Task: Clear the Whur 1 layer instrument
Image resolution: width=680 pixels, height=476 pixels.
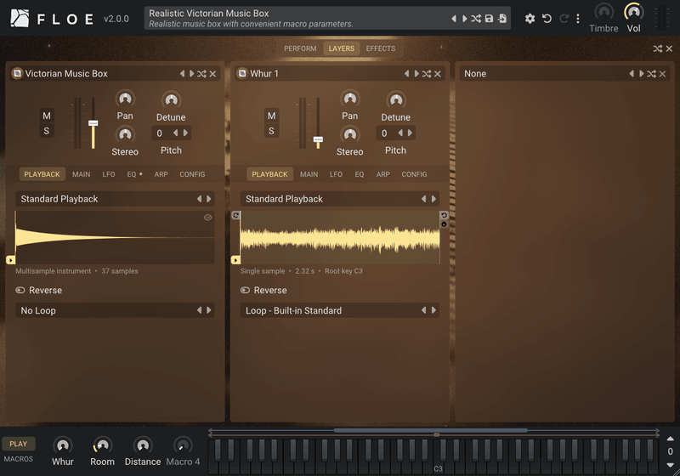Action: pyautogui.click(x=438, y=74)
